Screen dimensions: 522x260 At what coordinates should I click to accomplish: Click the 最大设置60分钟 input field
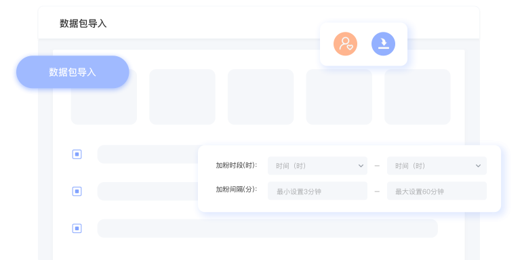(x=437, y=191)
